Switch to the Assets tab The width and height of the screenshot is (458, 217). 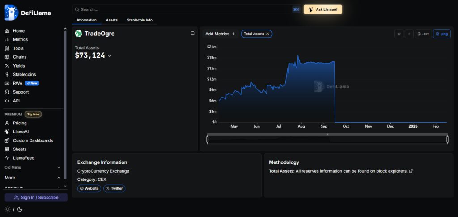[111, 20]
